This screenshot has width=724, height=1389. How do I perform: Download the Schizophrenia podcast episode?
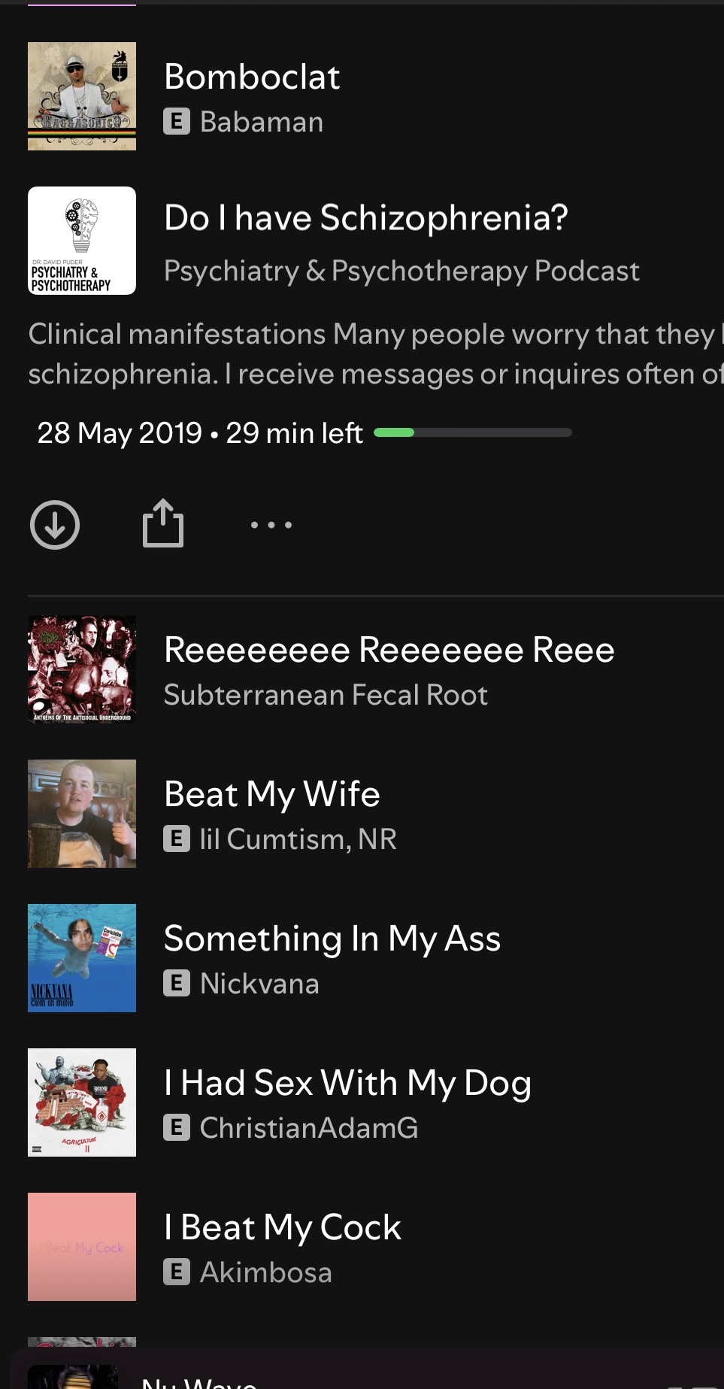[x=55, y=525]
